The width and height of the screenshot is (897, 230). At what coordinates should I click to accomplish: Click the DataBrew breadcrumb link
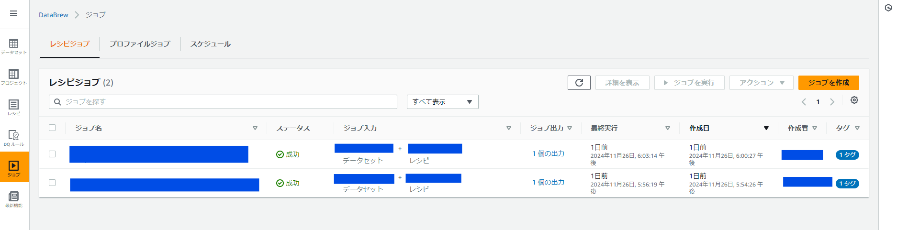coord(54,15)
